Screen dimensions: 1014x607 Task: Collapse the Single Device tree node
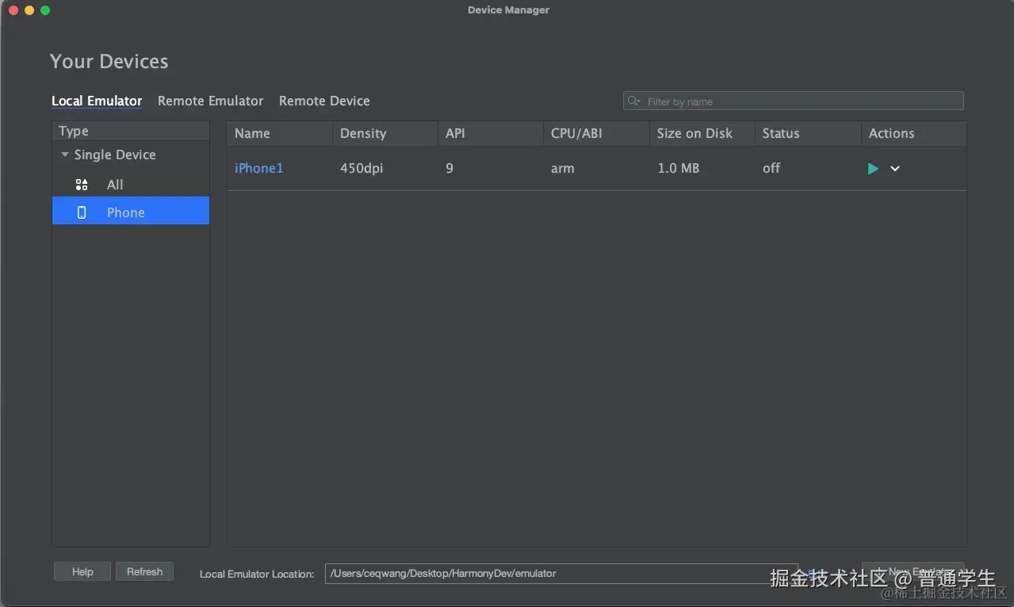65,155
